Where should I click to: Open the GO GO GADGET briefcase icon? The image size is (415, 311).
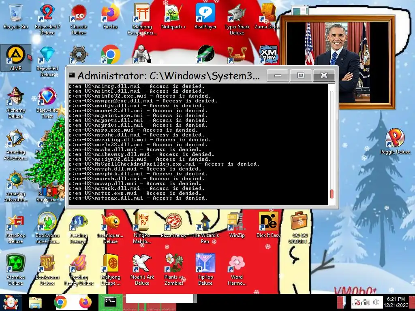(300, 228)
